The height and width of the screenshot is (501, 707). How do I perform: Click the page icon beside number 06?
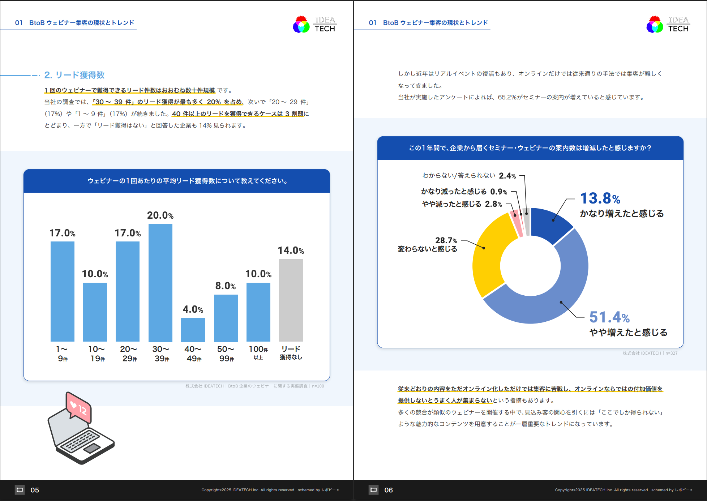coord(374,490)
